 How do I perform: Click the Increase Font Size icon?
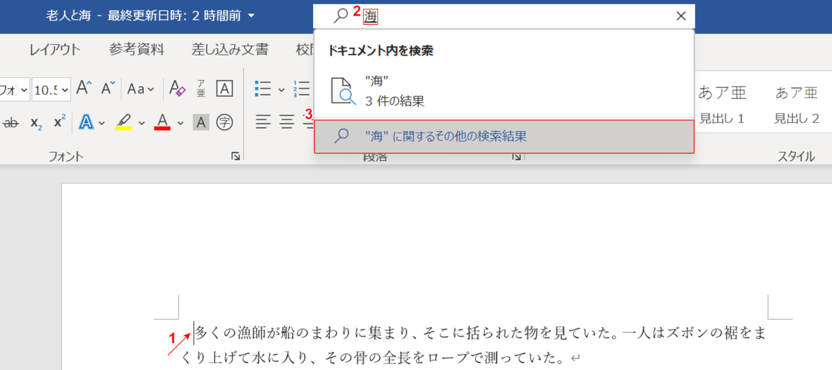(x=84, y=89)
